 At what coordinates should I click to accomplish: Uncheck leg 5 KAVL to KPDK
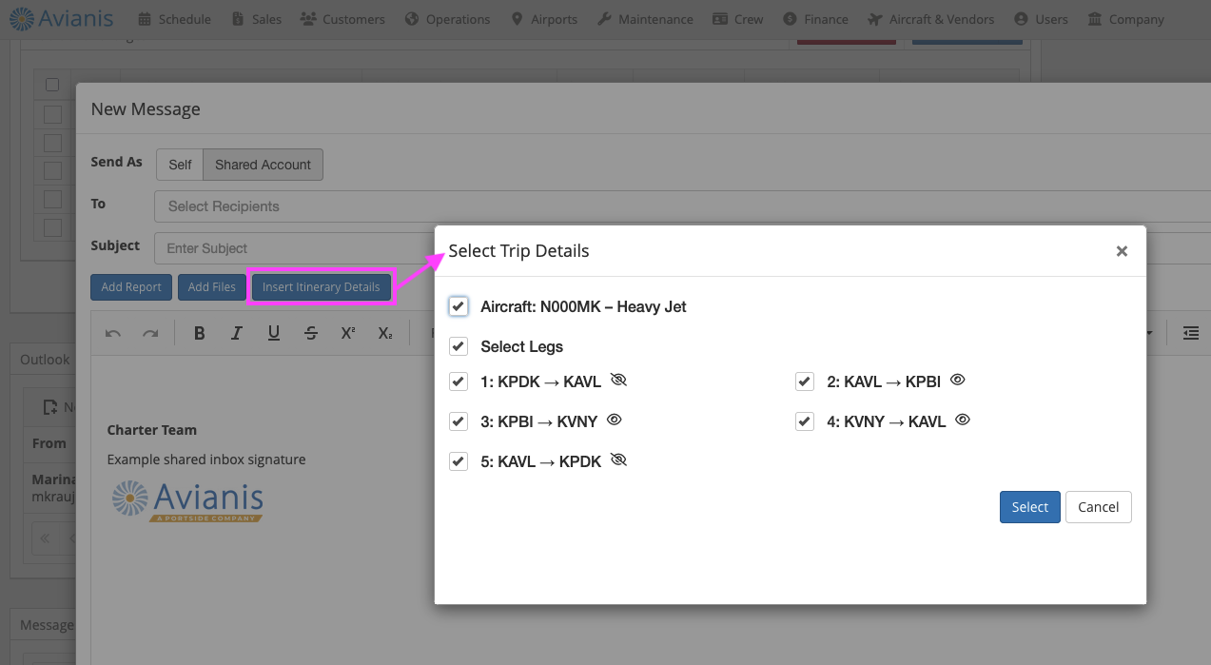(x=459, y=461)
